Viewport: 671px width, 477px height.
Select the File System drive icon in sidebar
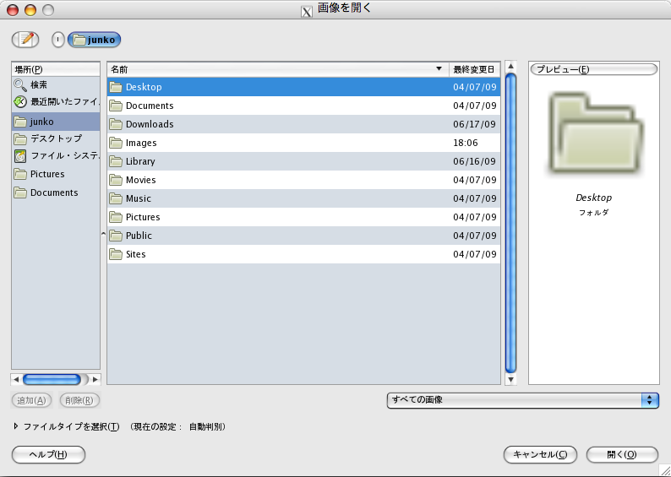(20, 156)
